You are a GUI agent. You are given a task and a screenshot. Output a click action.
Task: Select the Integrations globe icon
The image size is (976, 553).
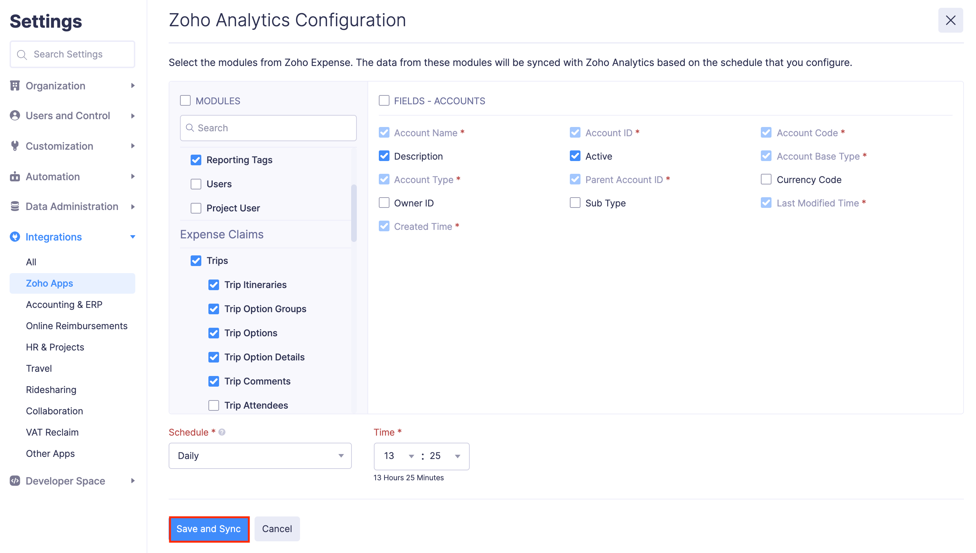tap(15, 236)
